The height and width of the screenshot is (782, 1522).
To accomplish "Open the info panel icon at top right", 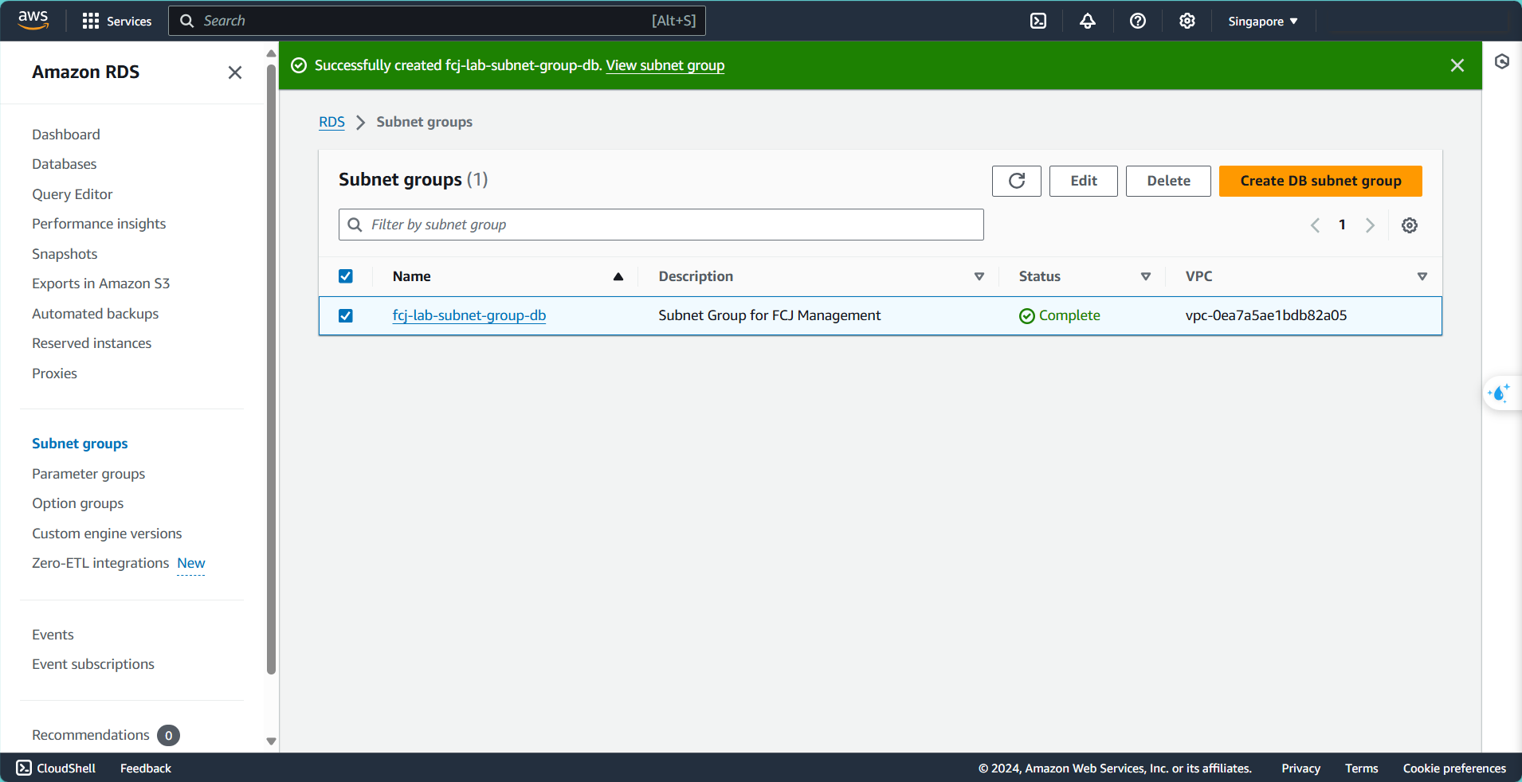I will coord(1502,61).
